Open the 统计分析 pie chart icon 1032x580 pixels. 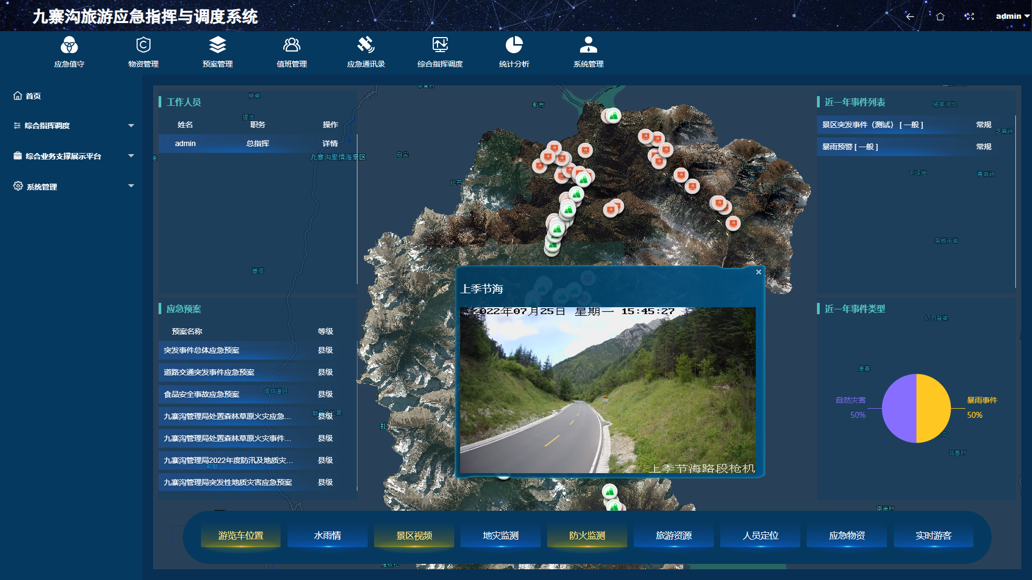pos(514,45)
